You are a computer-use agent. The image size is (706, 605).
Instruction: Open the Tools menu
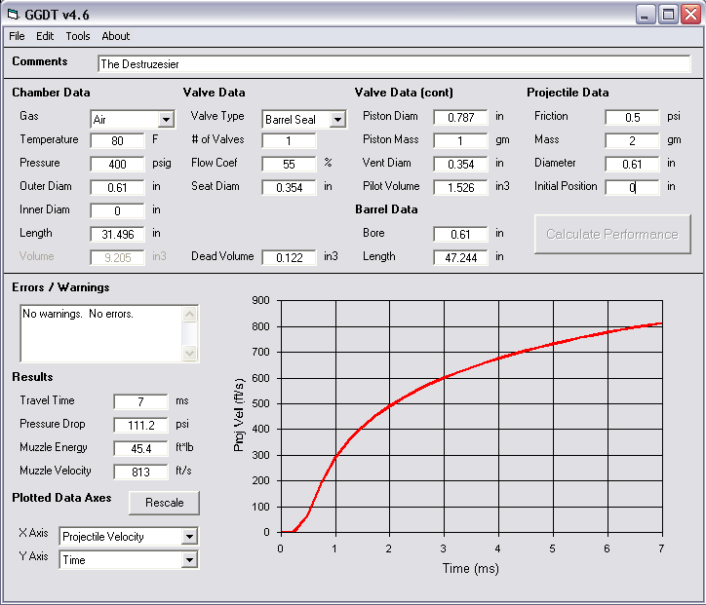[x=78, y=36]
